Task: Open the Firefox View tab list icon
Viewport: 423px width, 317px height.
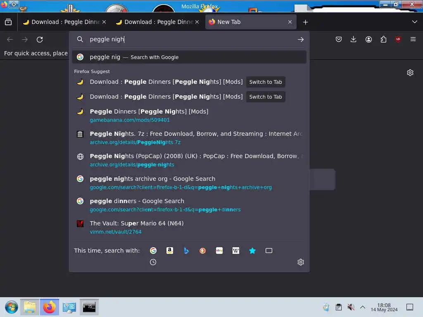Action: [x=8, y=22]
